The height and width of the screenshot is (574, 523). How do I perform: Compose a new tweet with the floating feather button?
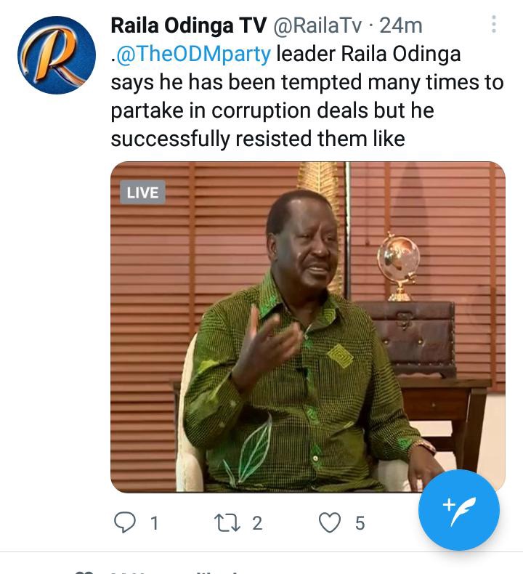pos(459,510)
